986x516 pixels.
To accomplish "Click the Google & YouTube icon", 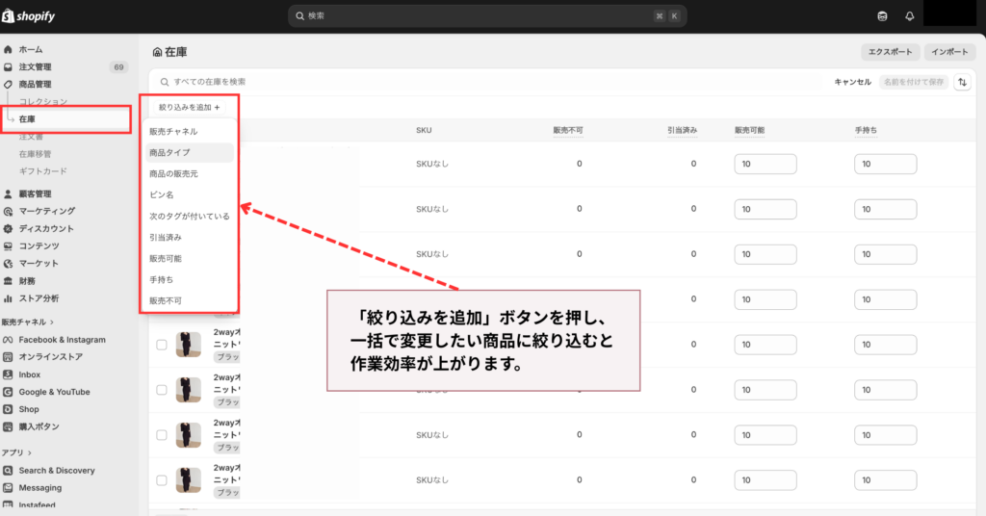I will coord(8,392).
